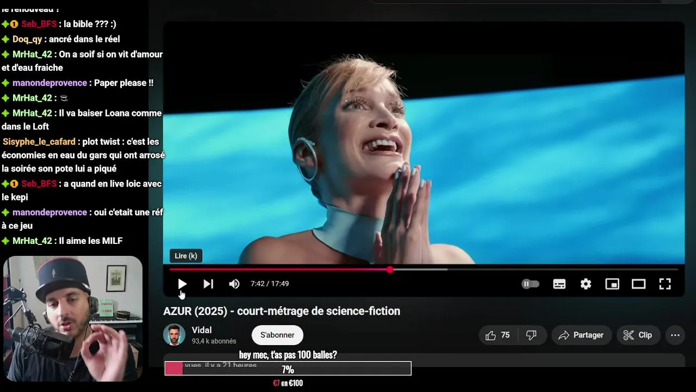Click the AZUR video frame
The width and height of the screenshot is (696, 392).
tap(424, 143)
